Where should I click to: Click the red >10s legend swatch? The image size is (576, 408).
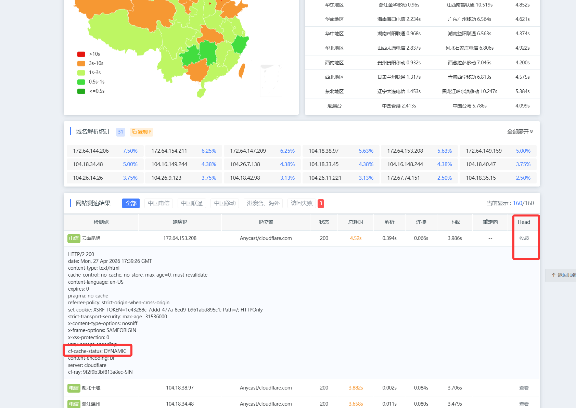(x=81, y=54)
